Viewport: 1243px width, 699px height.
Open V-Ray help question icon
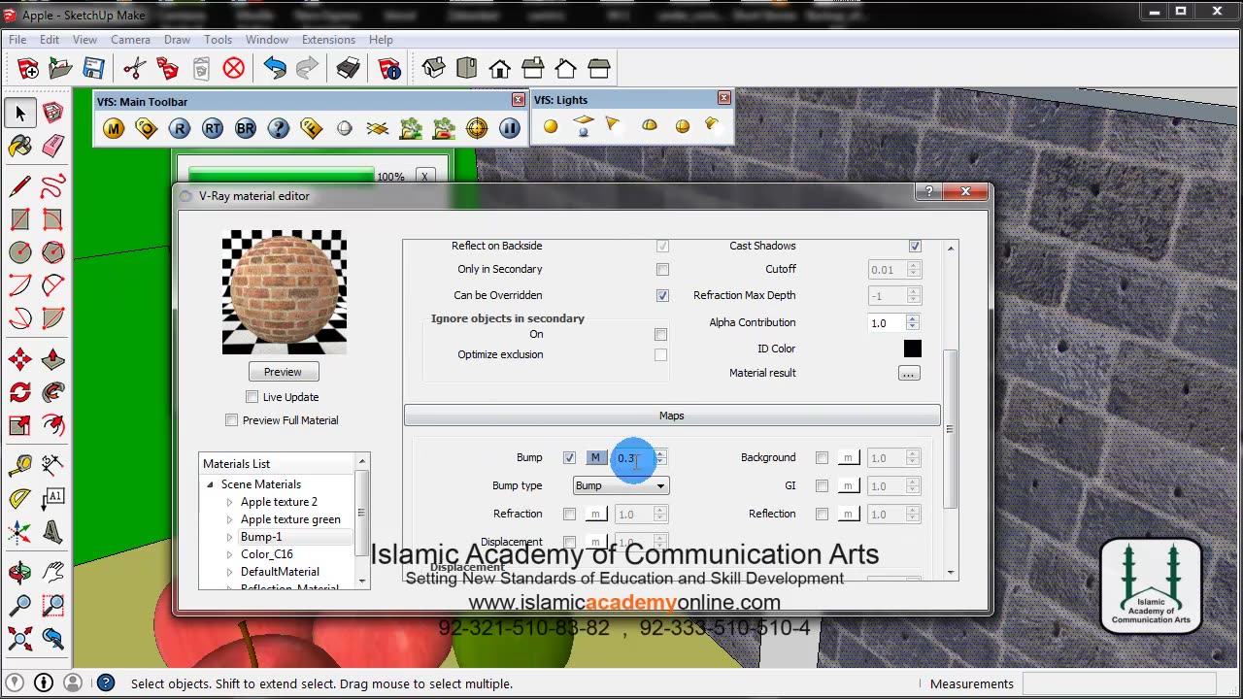(x=278, y=128)
